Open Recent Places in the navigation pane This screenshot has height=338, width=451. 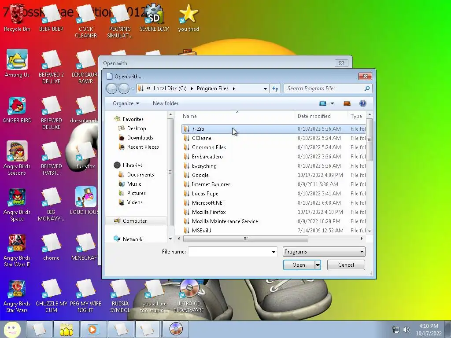[x=143, y=147]
